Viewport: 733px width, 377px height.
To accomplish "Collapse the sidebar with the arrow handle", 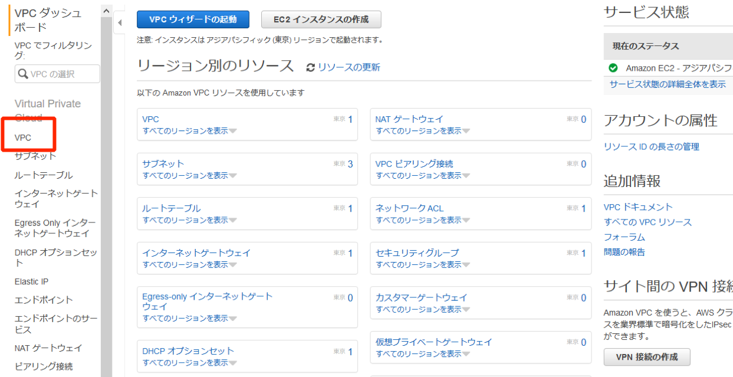I will pos(119,22).
